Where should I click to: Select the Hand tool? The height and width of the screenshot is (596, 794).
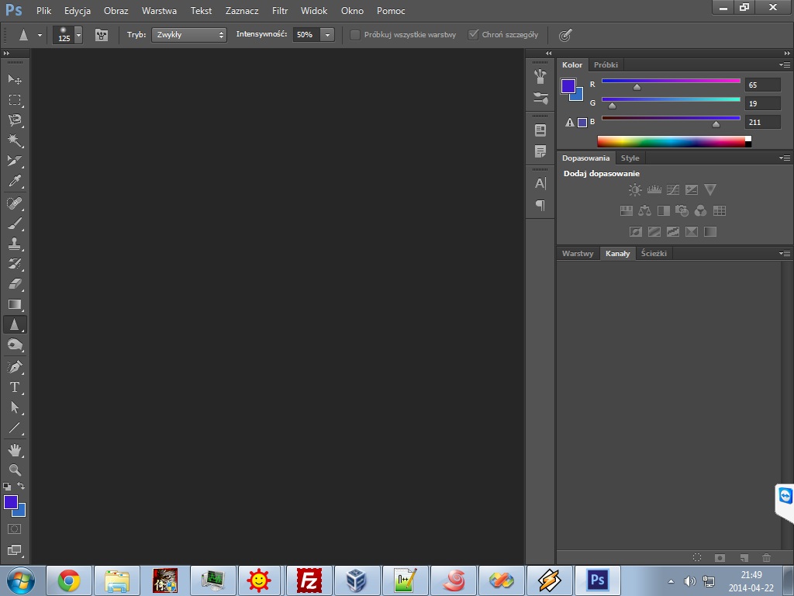pyautogui.click(x=15, y=450)
